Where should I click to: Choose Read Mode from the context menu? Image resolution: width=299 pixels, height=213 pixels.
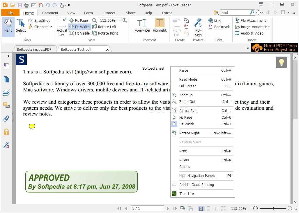pos(203,80)
